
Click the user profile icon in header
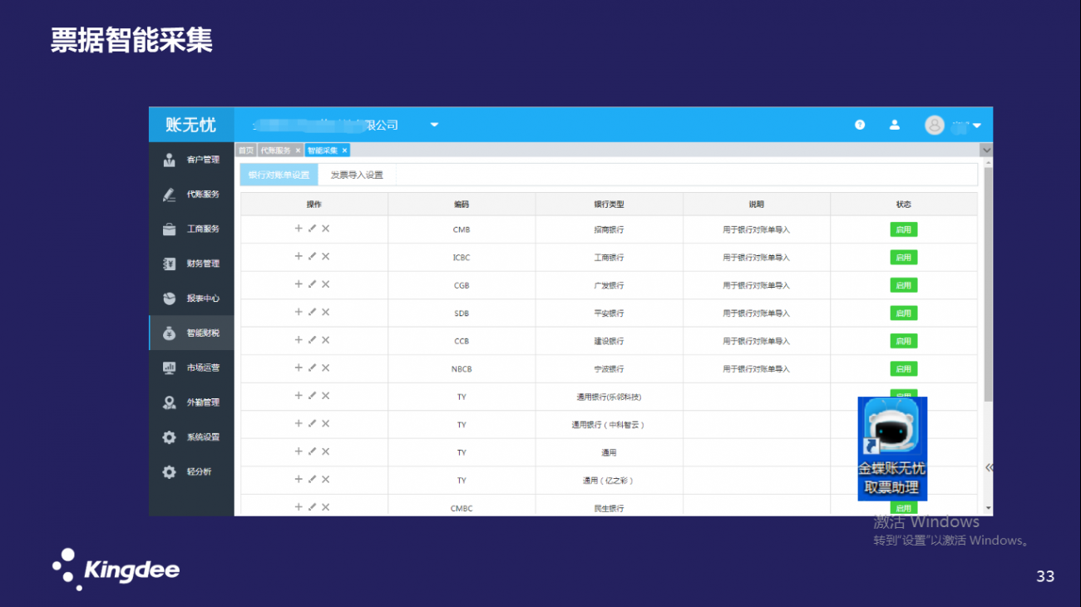tap(895, 124)
